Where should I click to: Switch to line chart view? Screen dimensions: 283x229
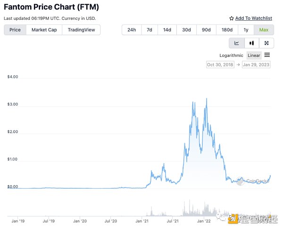(x=236, y=43)
